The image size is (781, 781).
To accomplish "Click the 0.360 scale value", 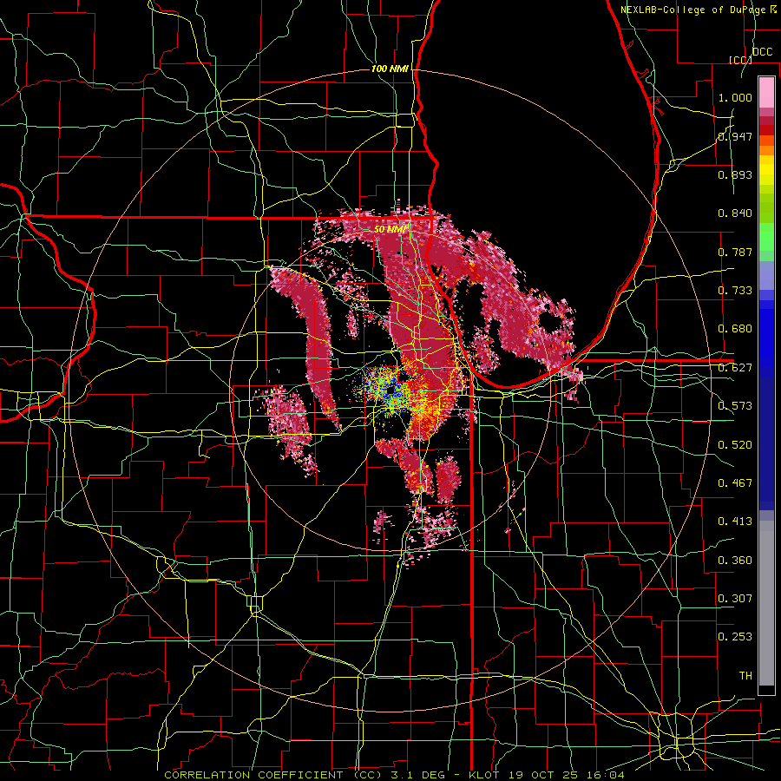I will coord(735,561).
